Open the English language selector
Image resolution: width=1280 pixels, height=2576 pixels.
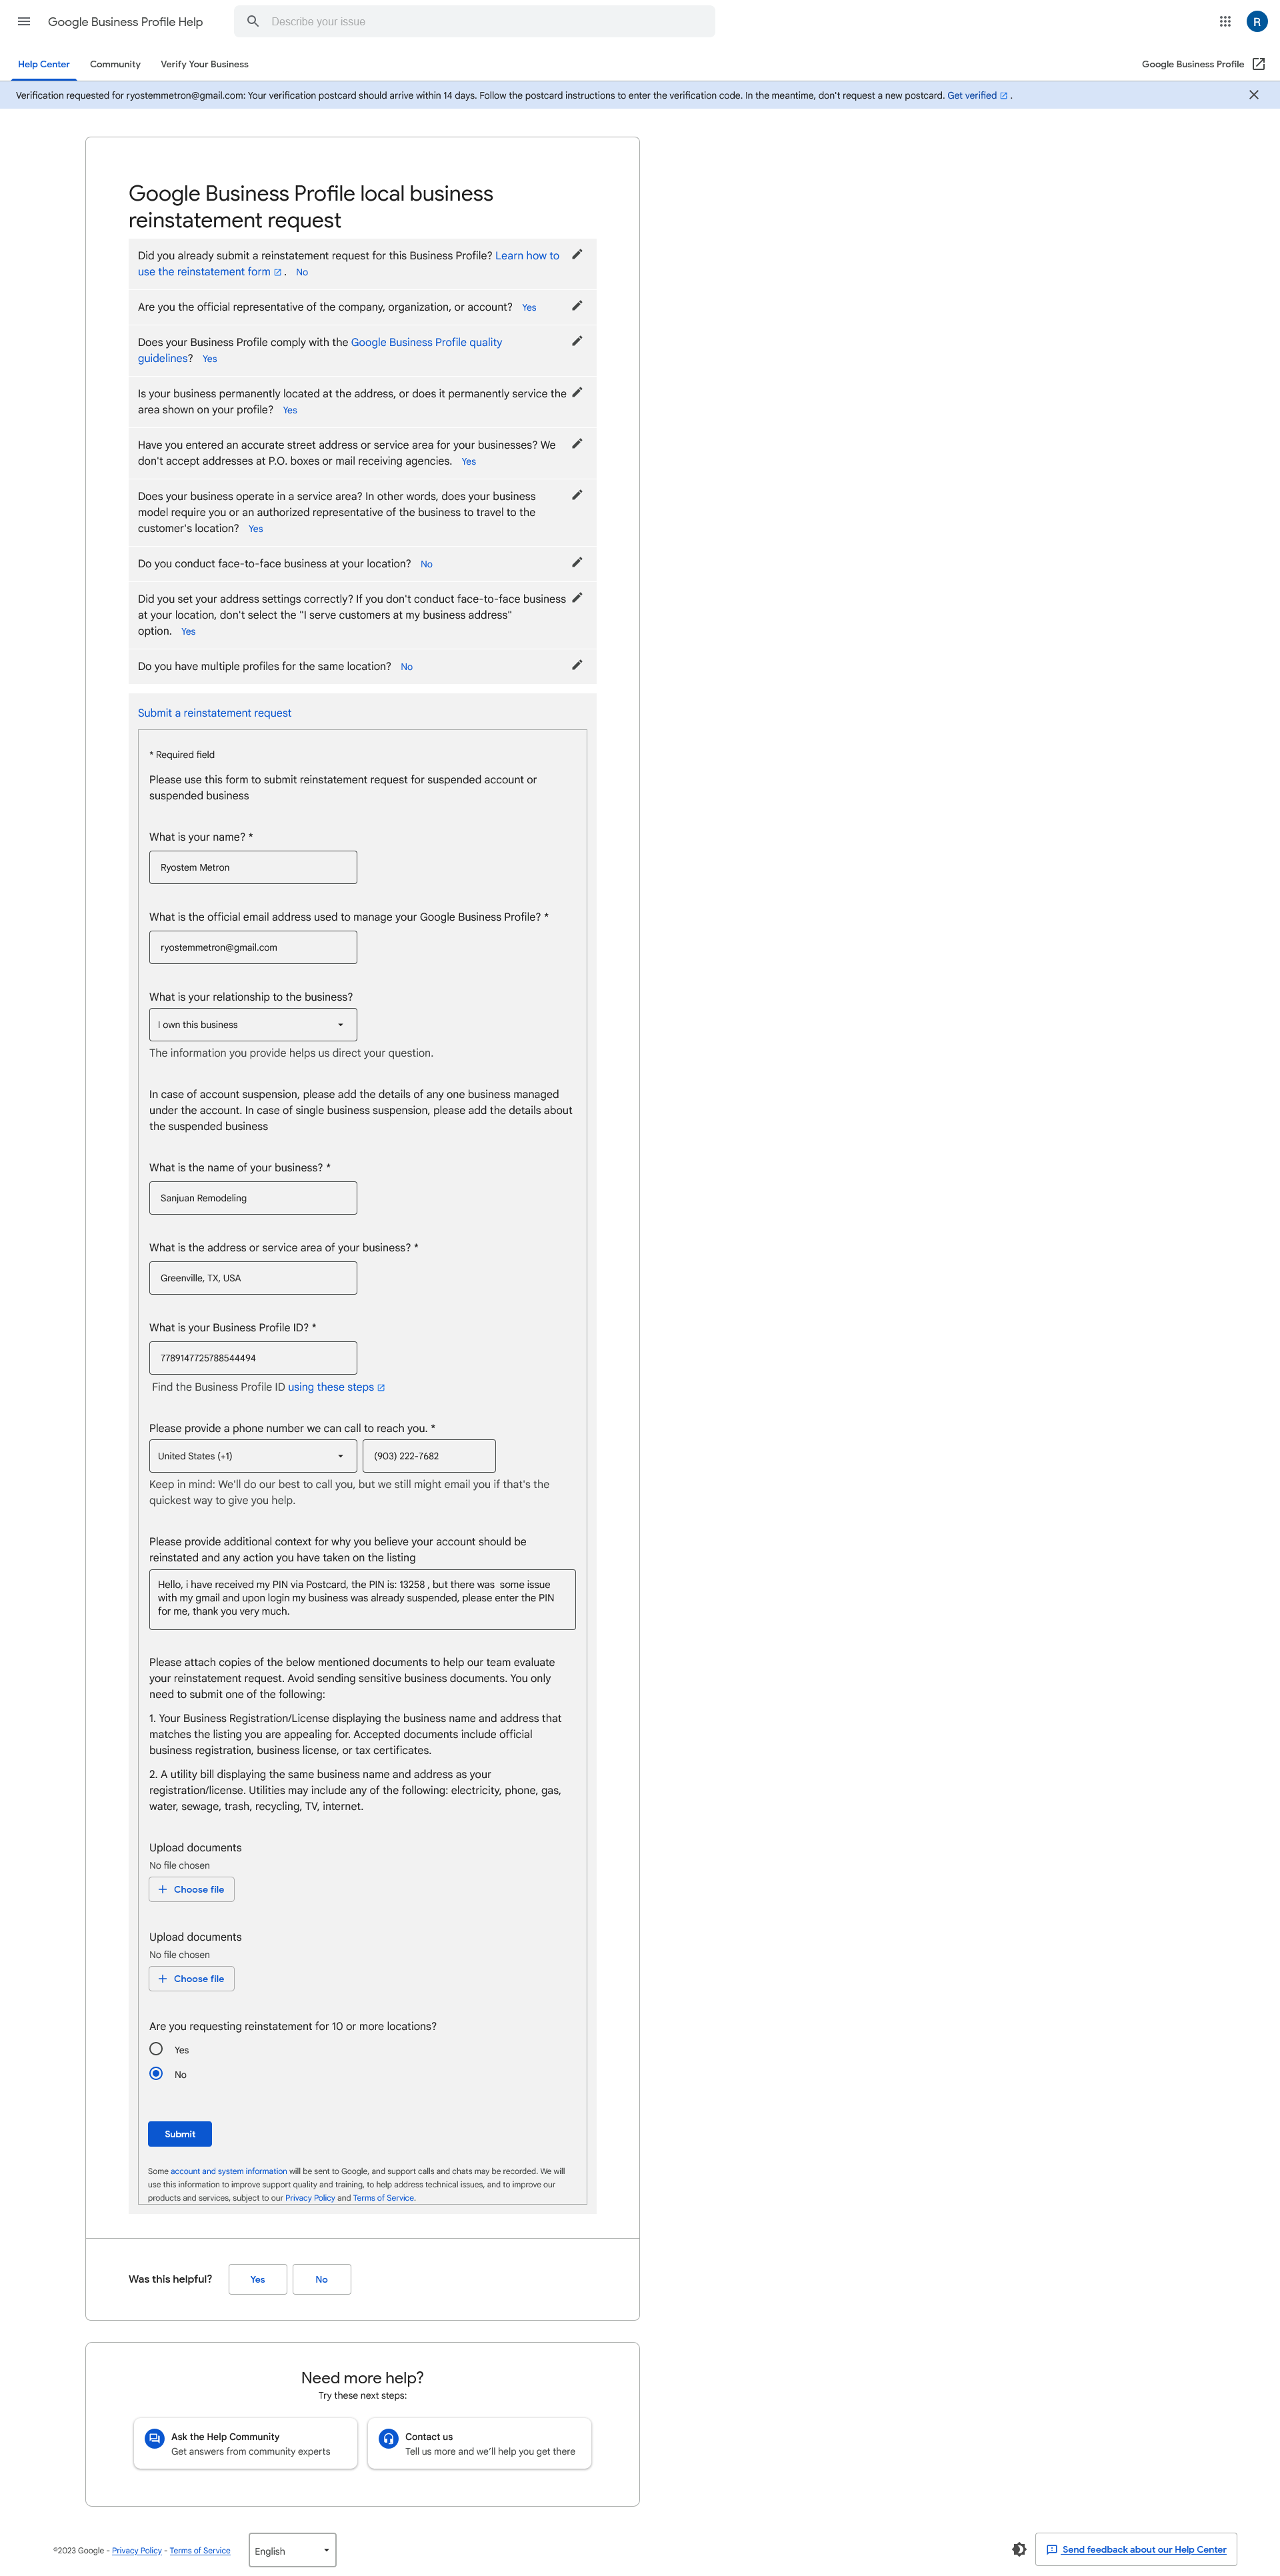(292, 2550)
